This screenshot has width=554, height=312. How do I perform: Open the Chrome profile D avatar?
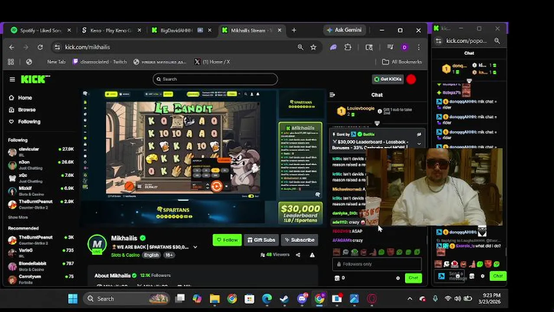click(x=404, y=47)
